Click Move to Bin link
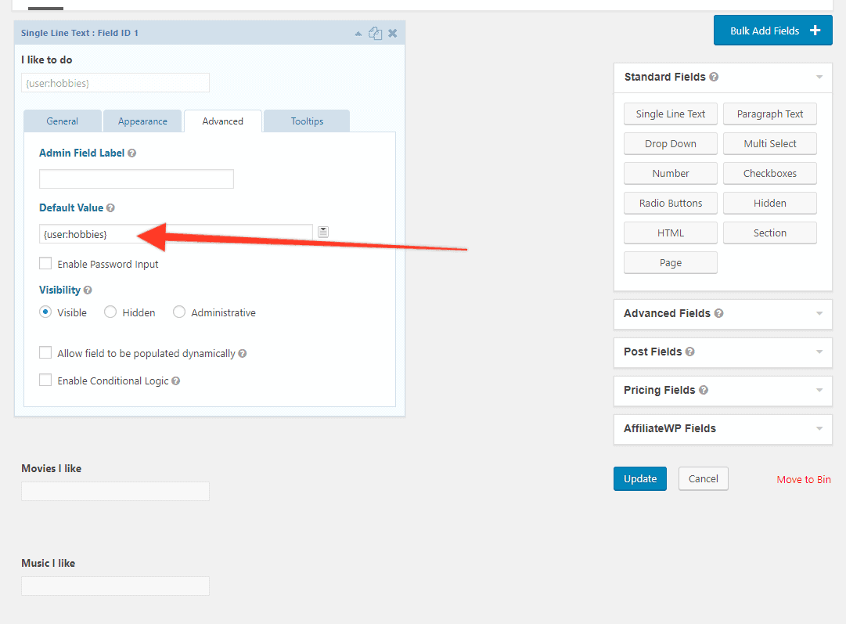Image resolution: width=846 pixels, height=624 pixels. (804, 479)
